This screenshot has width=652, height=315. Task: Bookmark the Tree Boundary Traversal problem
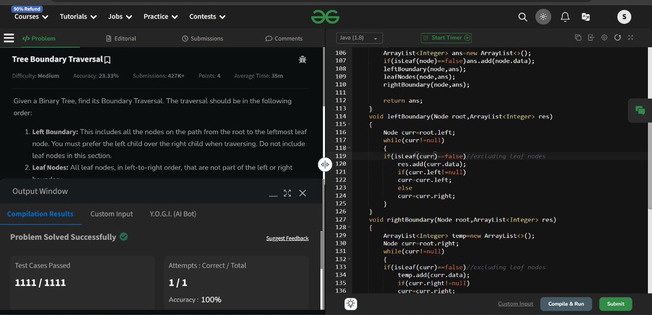click(108, 60)
